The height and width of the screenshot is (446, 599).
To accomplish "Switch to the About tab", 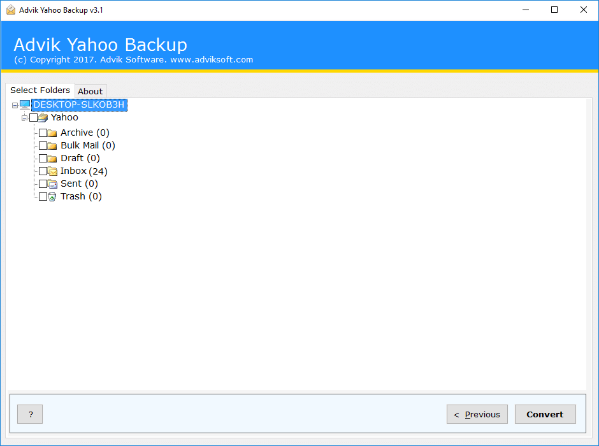I will (90, 91).
